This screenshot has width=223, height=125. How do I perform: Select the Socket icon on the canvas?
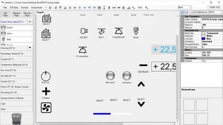tap(84, 31)
